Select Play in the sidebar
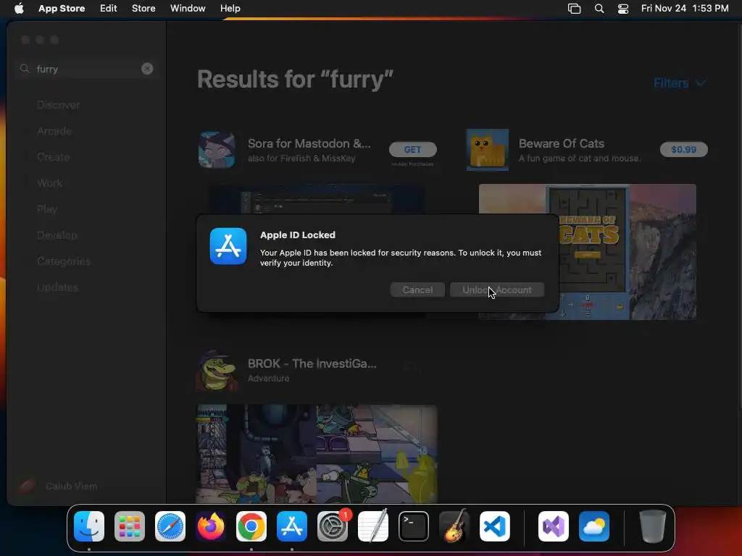742x556 pixels. tap(47, 209)
